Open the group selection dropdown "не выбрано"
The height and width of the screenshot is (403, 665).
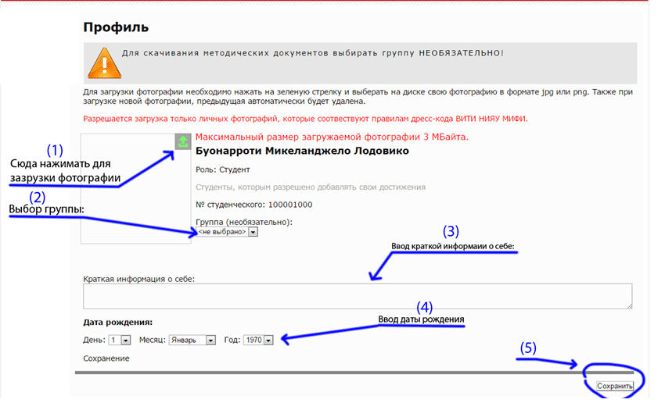(x=227, y=232)
